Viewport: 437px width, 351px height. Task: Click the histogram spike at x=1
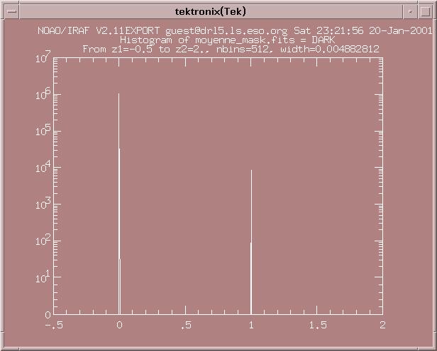[251, 242]
